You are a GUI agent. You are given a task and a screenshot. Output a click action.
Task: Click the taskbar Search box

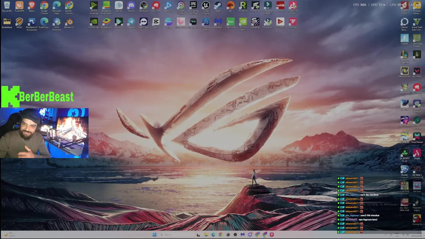tap(176, 235)
